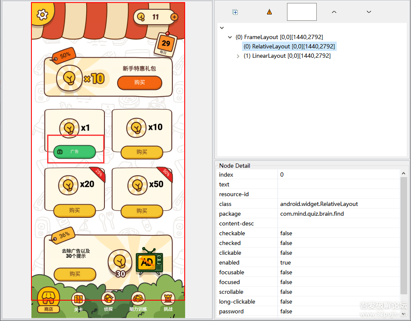This screenshot has width=411, height=321.
Task: Click the empty search box in toolbar
Action: point(301,12)
